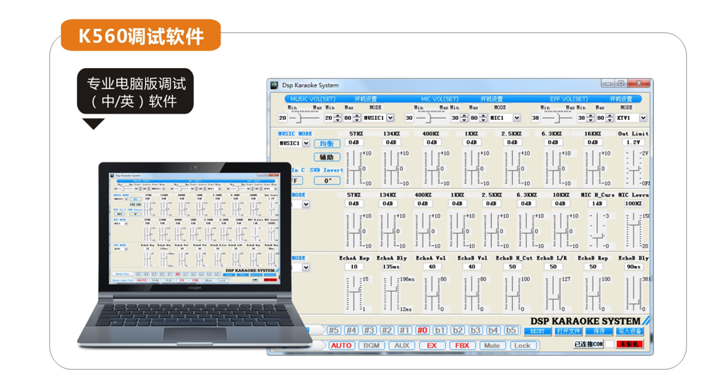Open 开机设置 next to MIC VOL
714x380 pixels.
492,98
